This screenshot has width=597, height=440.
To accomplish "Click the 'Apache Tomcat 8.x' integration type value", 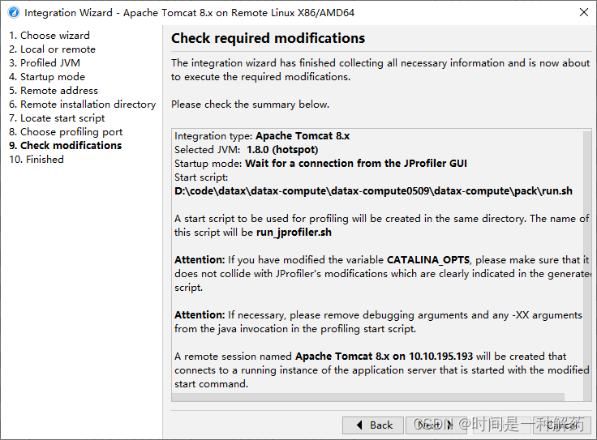I will click(x=303, y=136).
